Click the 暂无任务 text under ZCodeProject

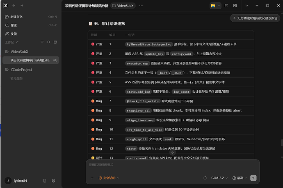click(x=16, y=78)
